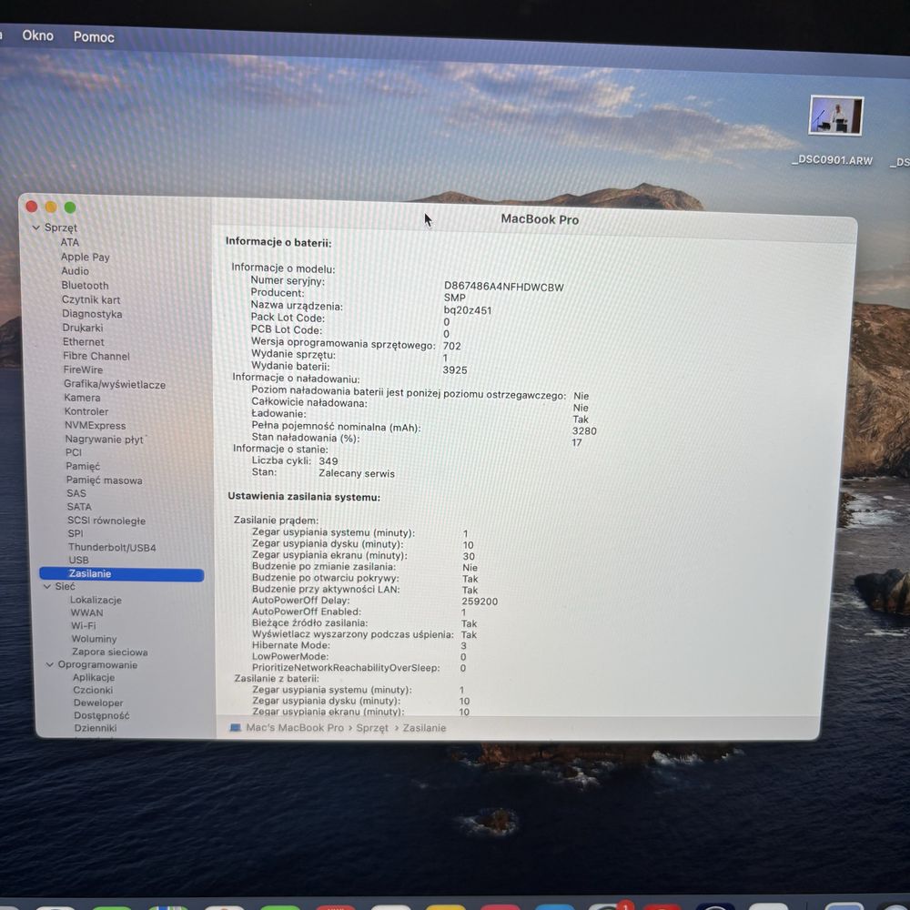Click the laptop icon in path bar
Viewport: 910px width, 910px height.
235,727
